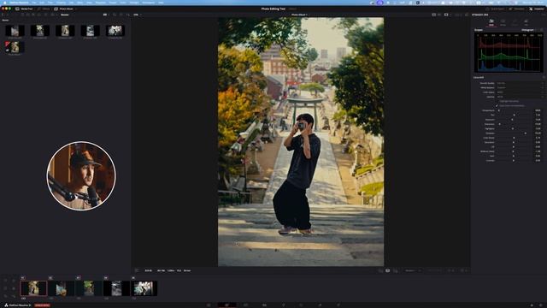Open the Gamma dropdown
The width and height of the screenshot is (547, 308).
(520, 97)
